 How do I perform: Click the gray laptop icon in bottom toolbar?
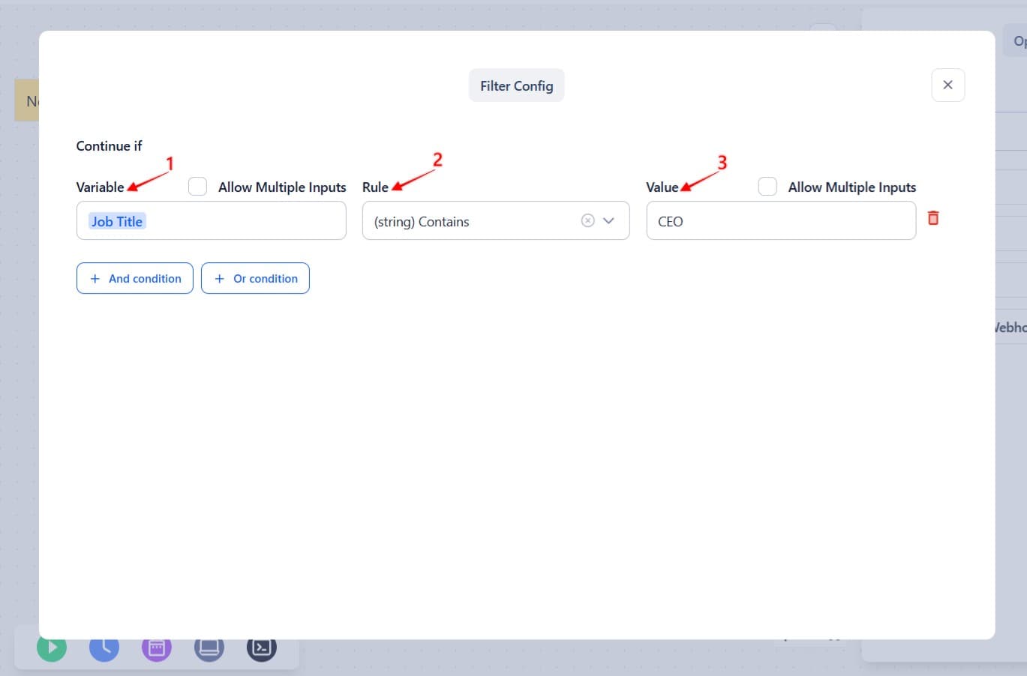[209, 648]
